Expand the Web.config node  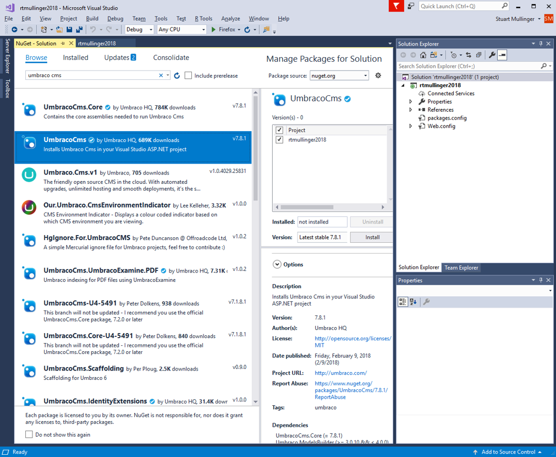411,126
